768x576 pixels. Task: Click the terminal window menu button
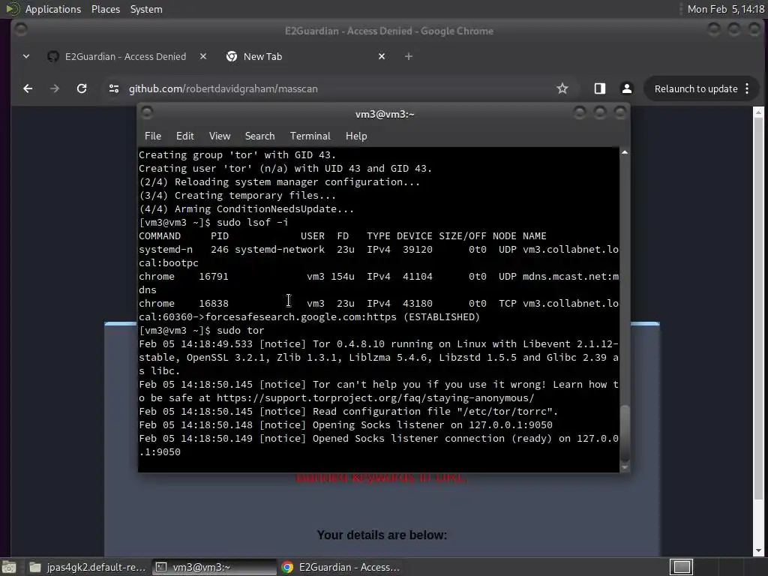[x=147, y=113]
